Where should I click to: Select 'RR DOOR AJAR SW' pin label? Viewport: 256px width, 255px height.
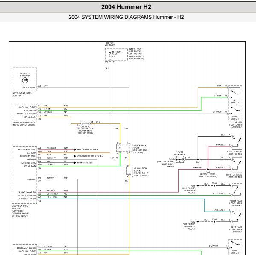click(x=27, y=196)
